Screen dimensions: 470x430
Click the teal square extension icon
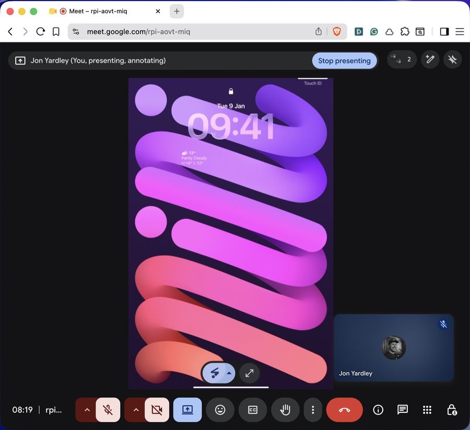click(358, 31)
